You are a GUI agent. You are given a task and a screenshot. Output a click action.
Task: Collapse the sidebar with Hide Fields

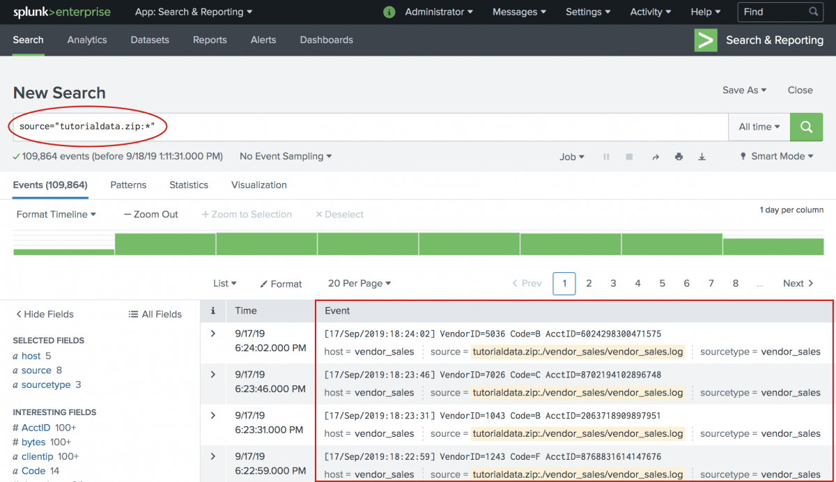(44, 314)
